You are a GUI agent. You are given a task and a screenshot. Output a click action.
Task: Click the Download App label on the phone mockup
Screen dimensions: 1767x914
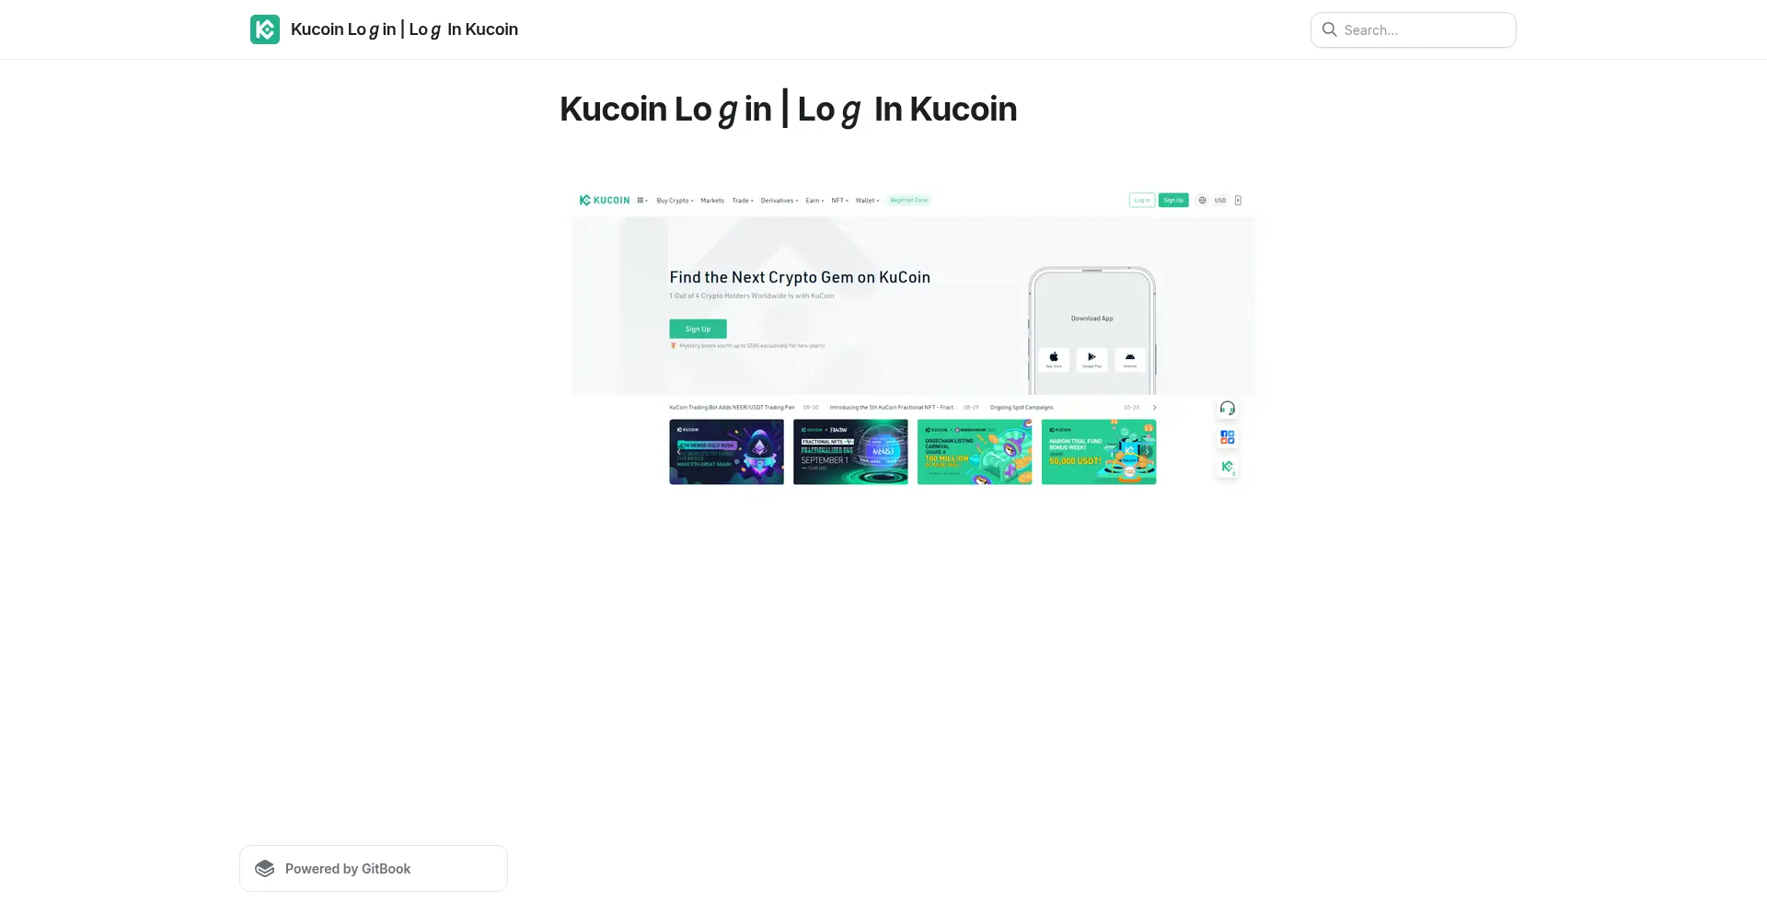tap(1091, 318)
